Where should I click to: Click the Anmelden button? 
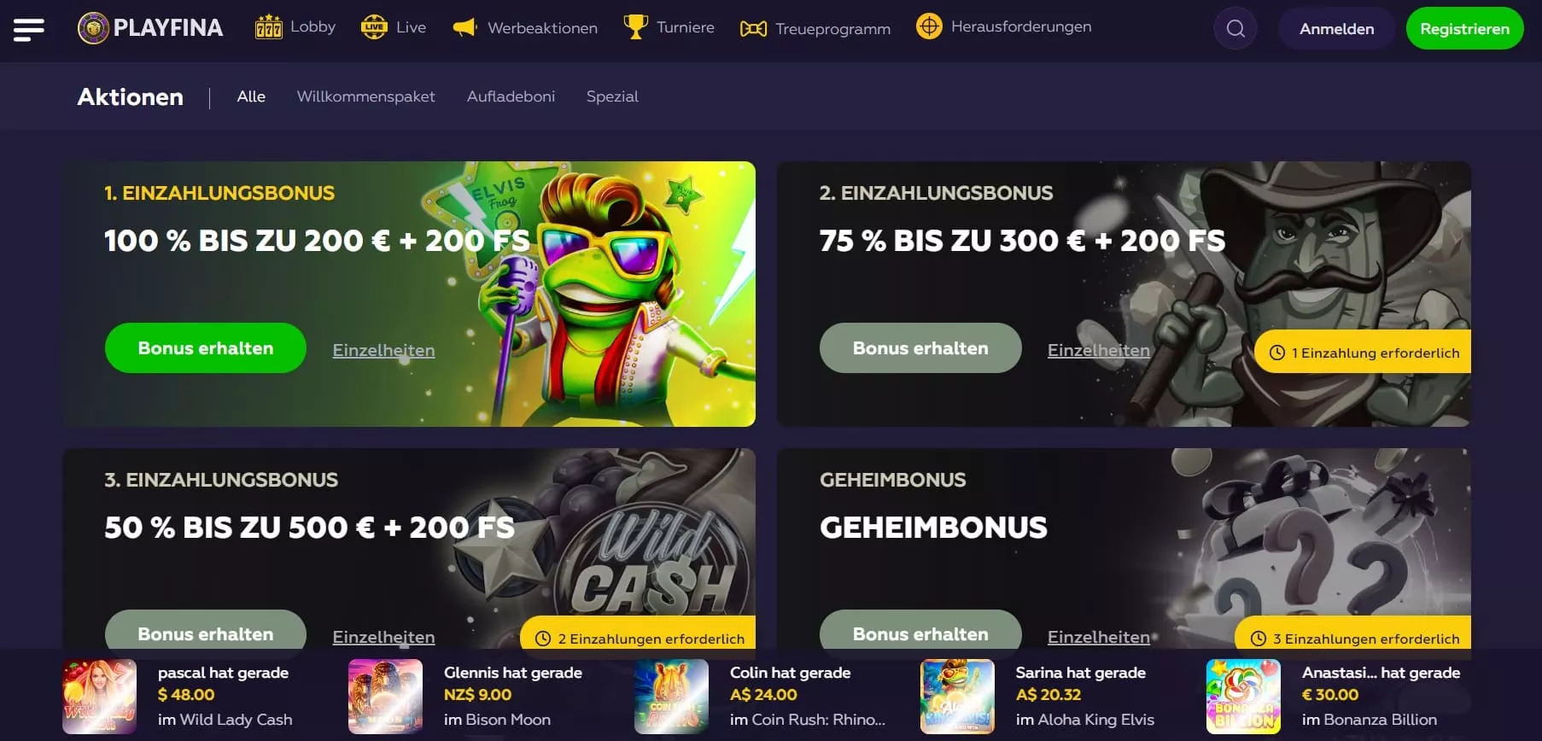1336,28
